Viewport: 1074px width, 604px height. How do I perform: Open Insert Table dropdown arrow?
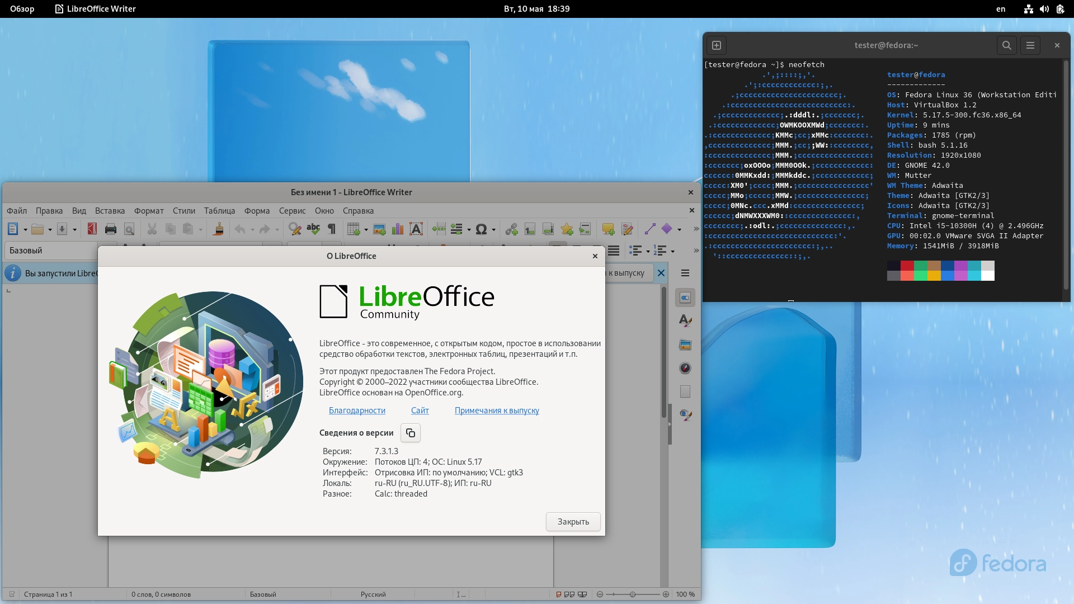[x=366, y=230]
